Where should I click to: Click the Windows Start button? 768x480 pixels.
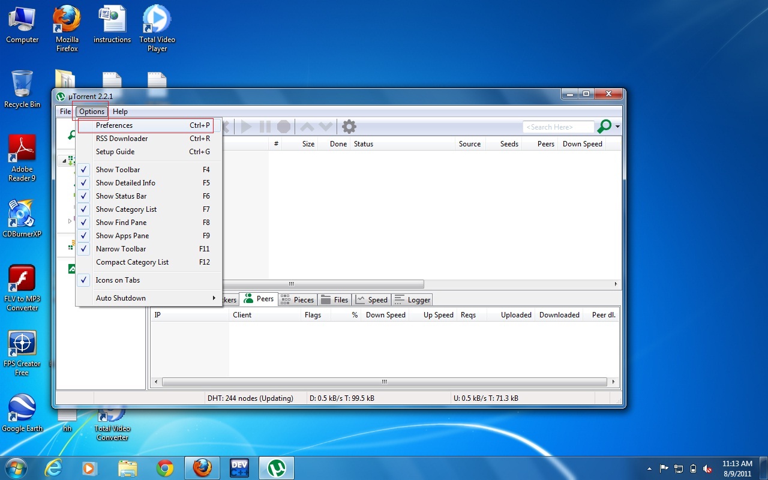(x=16, y=468)
